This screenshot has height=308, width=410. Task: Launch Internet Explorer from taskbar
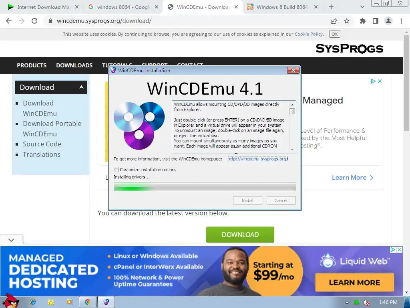[x=33, y=302]
